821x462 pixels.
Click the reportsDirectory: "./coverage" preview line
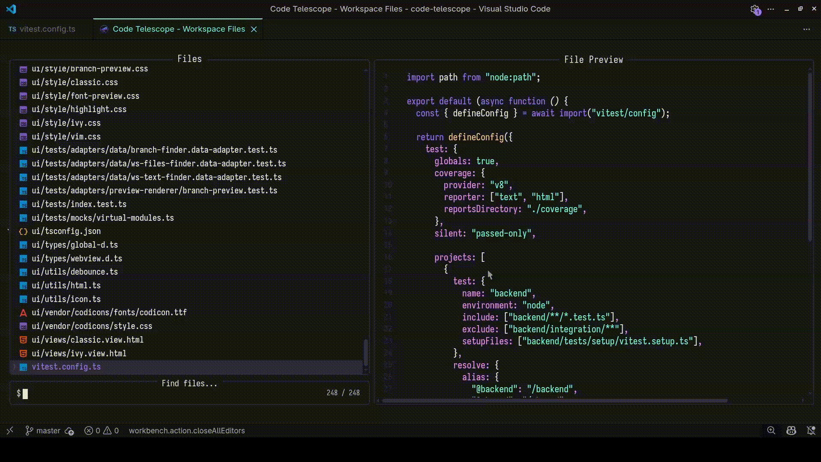click(515, 209)
